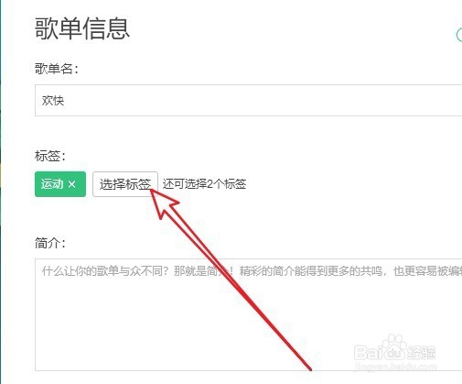Click the 歌单名: field label
462x384 pixels.
pyautogui.click(x=57, y=69)
